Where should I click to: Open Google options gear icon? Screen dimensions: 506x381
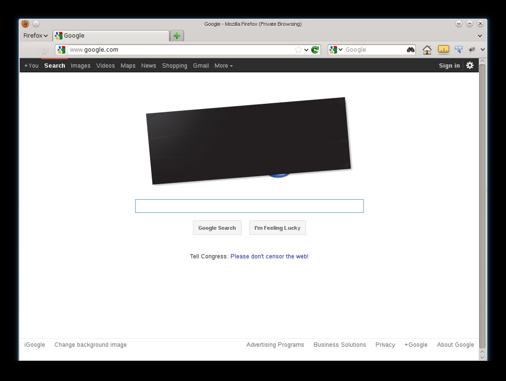pyautogui.click(x=470, y=65)
